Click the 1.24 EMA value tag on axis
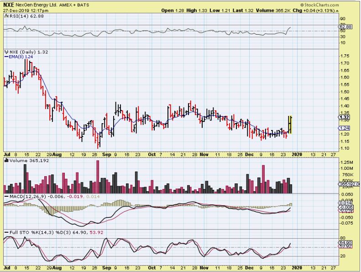361x272 pixels. pos(344,128)
